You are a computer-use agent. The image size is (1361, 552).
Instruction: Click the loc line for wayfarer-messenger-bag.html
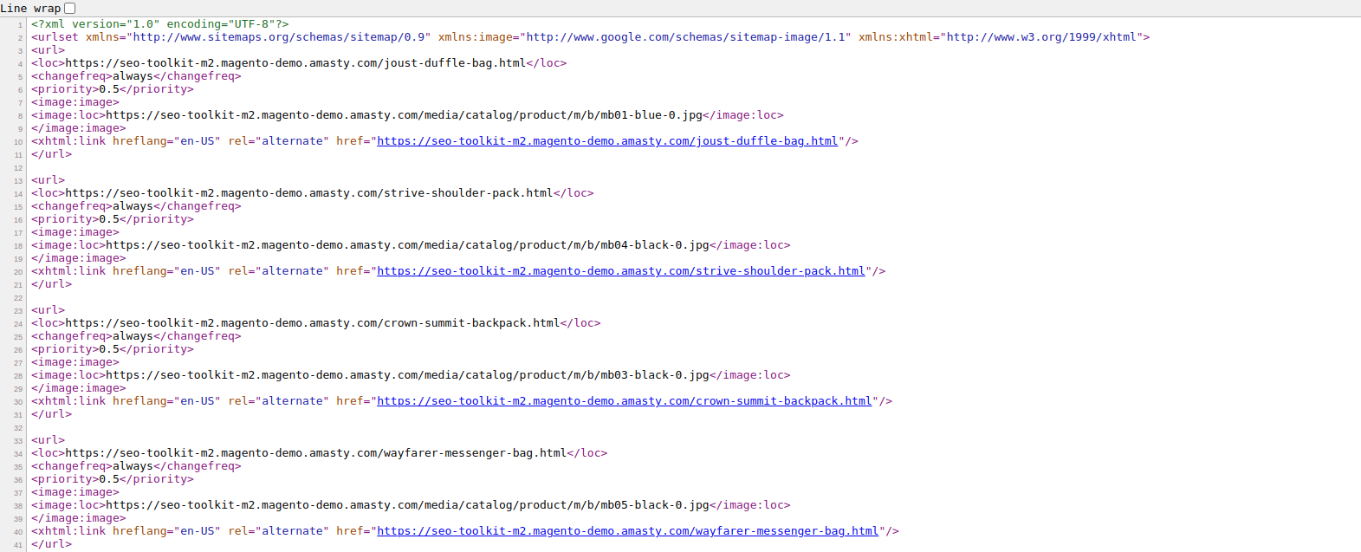pyautogui.click(x=320, y=453)
